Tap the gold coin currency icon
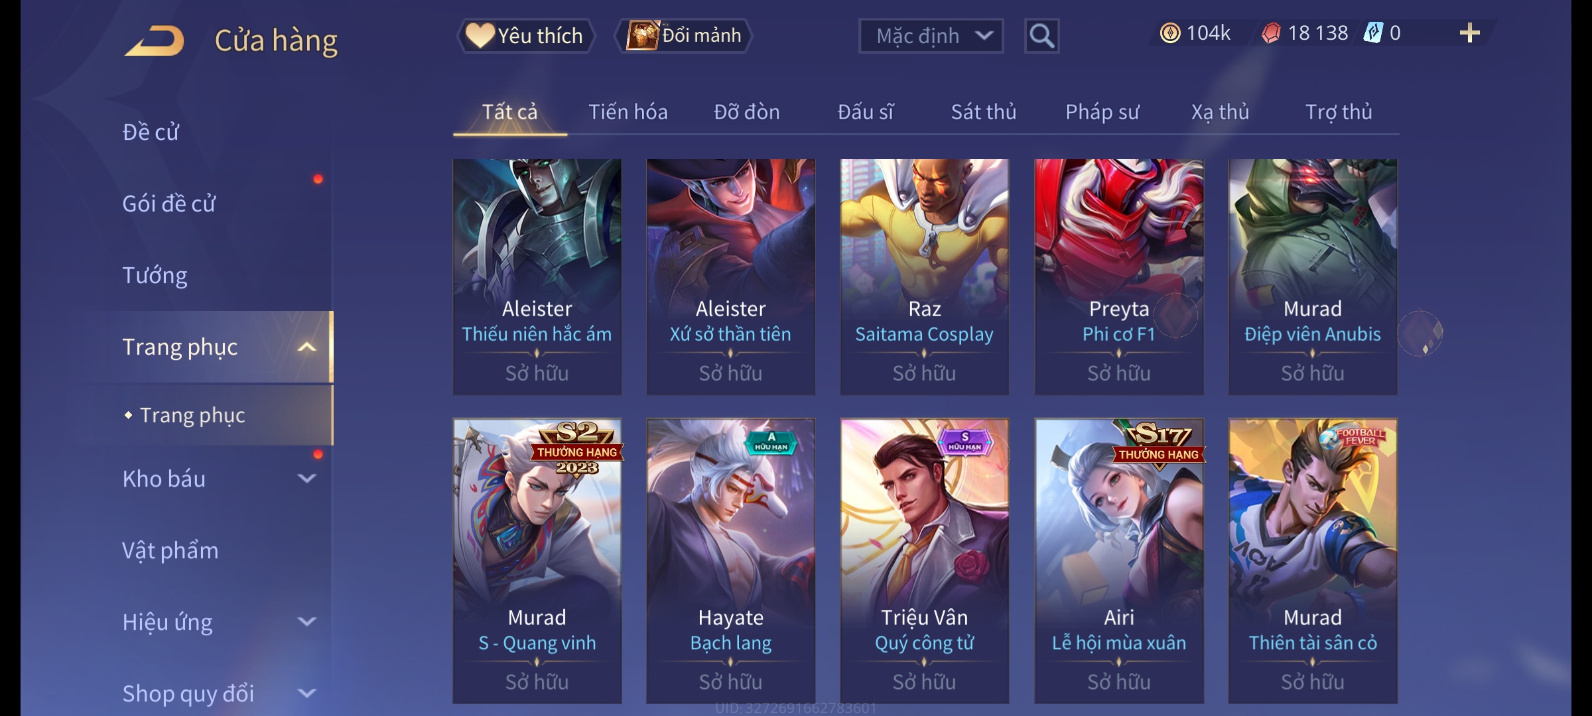The image size is (1592, 716). tap(1170, 33)
